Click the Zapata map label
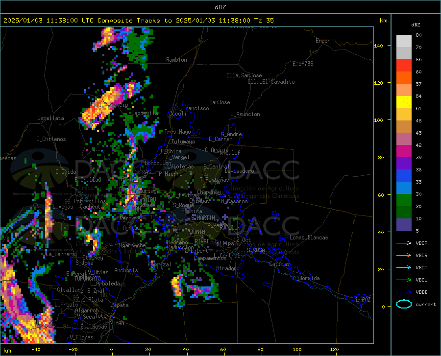The image size is (441, 356). click(120, 305)
